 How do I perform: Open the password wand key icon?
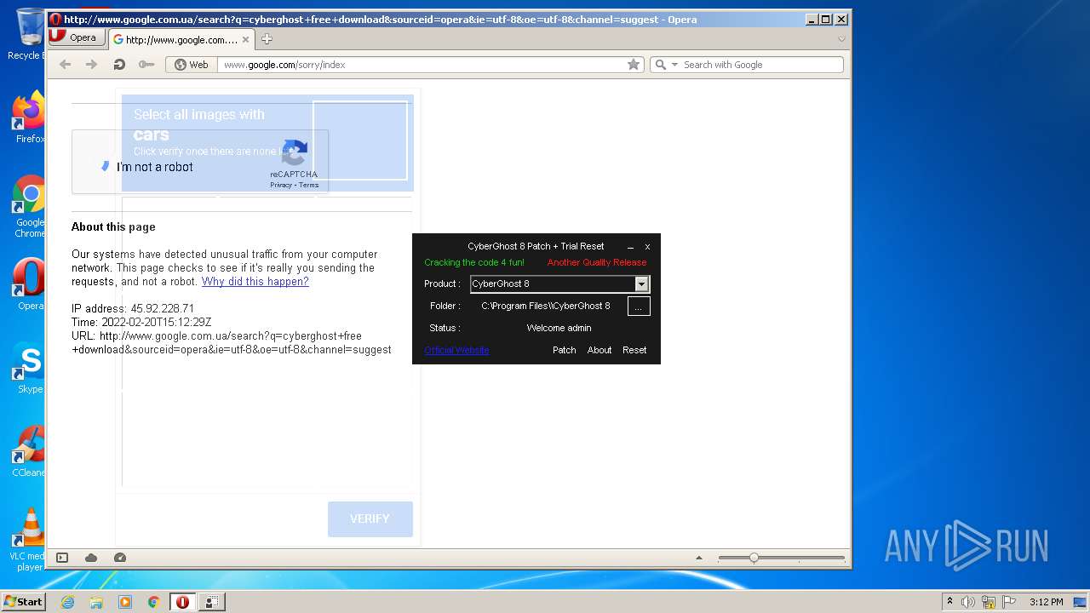(146, 65)
